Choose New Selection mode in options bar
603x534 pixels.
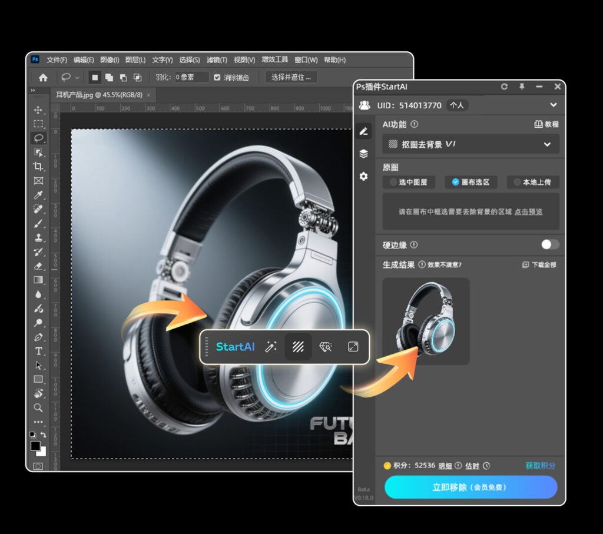coord(95,78)
